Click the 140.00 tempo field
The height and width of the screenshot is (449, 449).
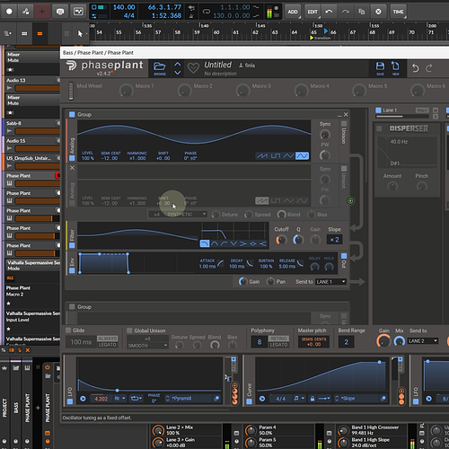tap(124, 7)
